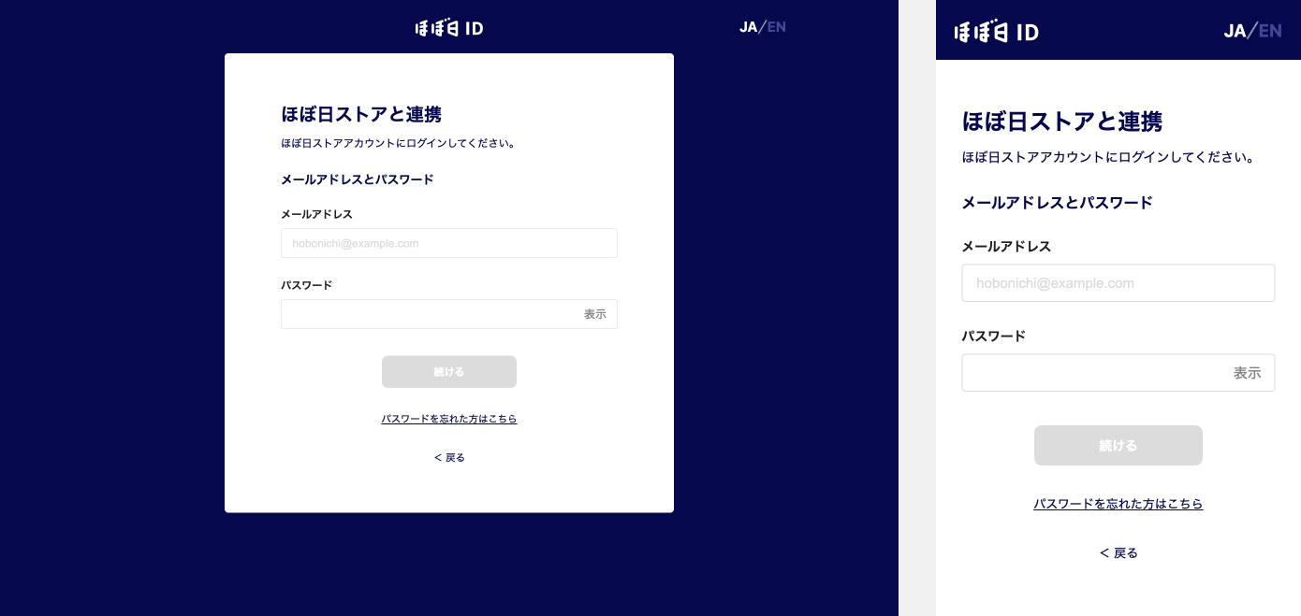Click the メールアドレス field label in desktop view
Viewport: 1301px width, 616px height.
coord(317,214)
